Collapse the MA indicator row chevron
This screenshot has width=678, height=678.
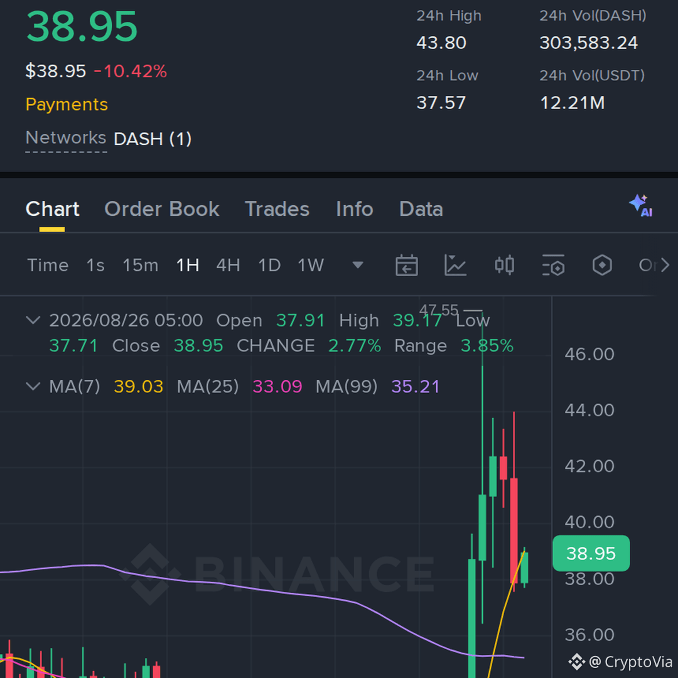(33, 386)
